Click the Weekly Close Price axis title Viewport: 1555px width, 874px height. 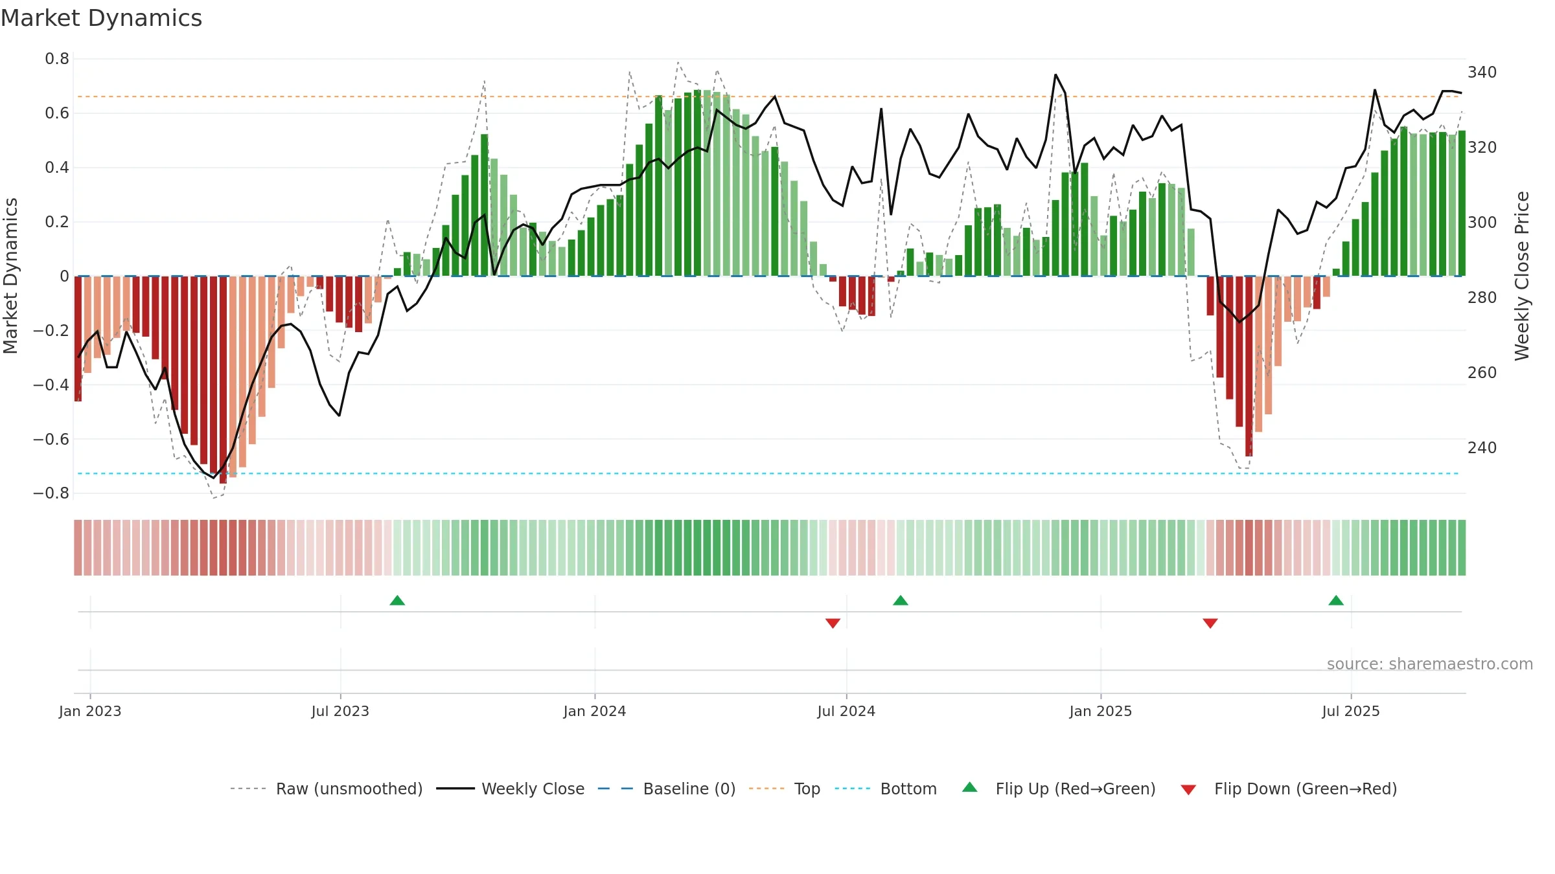(1522, 276)
